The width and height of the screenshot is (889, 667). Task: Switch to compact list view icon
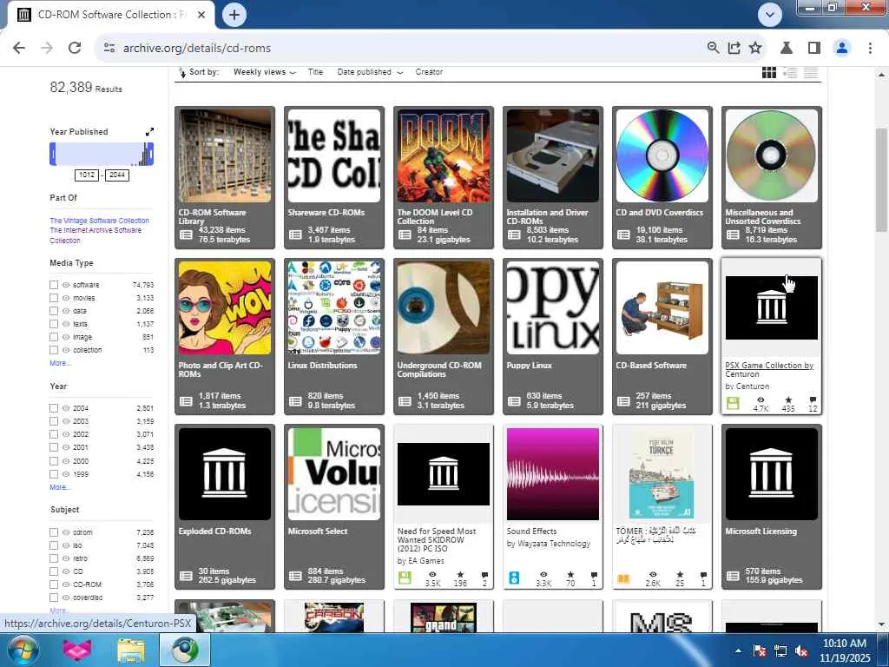[812, 72]
